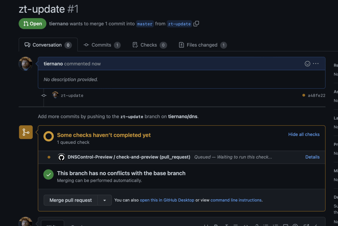
Task: Click tiernano's avatar beside the comment
Action: (25, 64)
